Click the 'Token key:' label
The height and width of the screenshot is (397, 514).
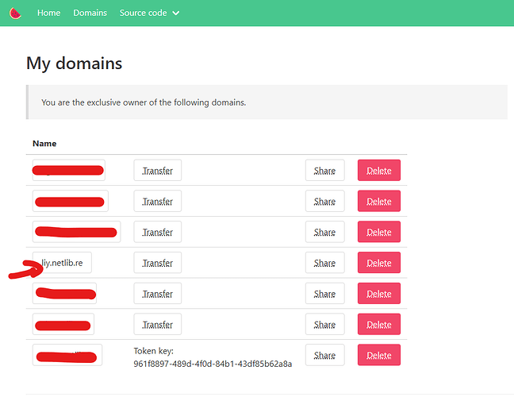click(153, 351)
